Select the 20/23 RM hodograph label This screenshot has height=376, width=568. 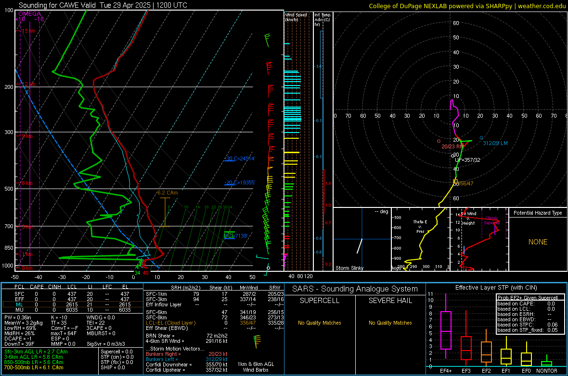(x=452, y=146)
